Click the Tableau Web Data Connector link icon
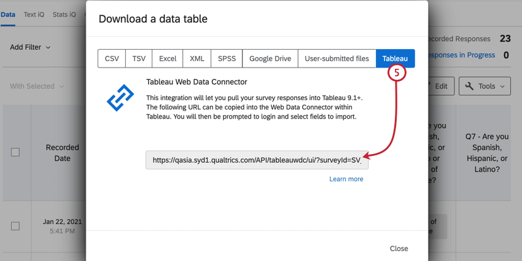 120,98
